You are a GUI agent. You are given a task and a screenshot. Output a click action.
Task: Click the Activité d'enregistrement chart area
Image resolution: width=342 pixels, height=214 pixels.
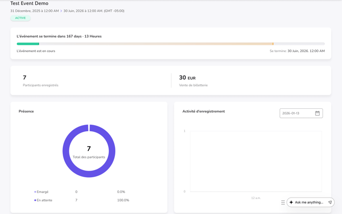255,161
